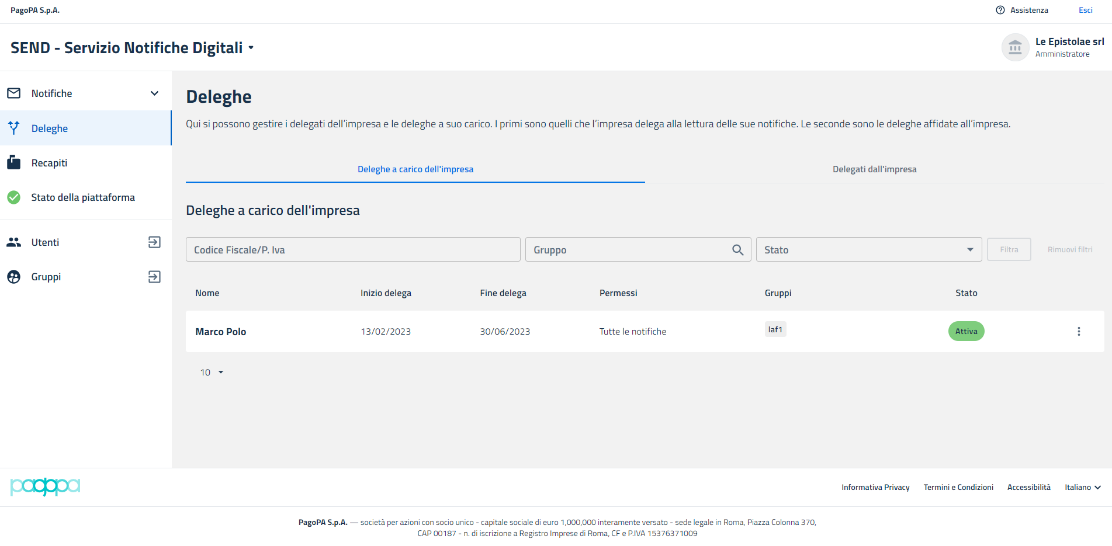Viewport: 1112px width, 546px height.
Task: Click the institution avatar for Le Epistolae srl
Action: tap(1015, 47)
